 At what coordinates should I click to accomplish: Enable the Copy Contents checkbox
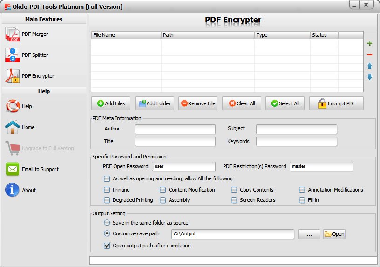pyautogui.click(x=234, y=190)
